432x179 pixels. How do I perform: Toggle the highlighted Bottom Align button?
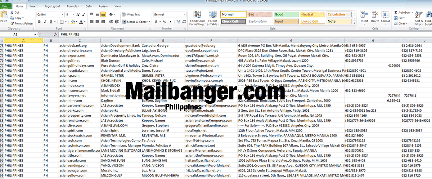(x=103, y=14)
